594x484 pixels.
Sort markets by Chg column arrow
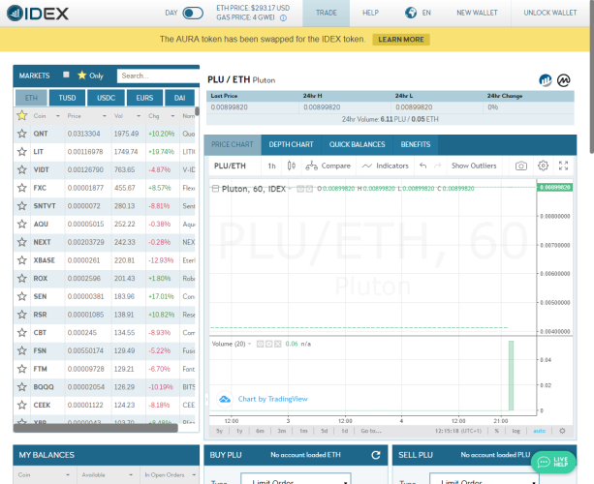pyautogui.click(x=172, y=116)
